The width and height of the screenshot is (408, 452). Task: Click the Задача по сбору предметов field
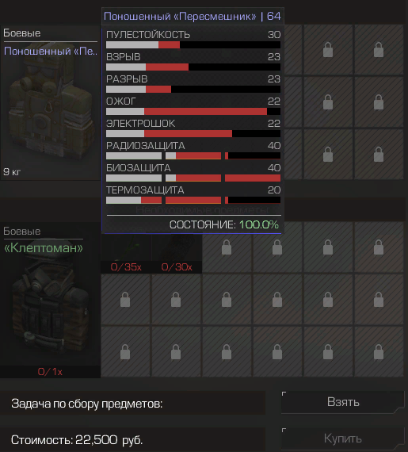tap(132, 404)
